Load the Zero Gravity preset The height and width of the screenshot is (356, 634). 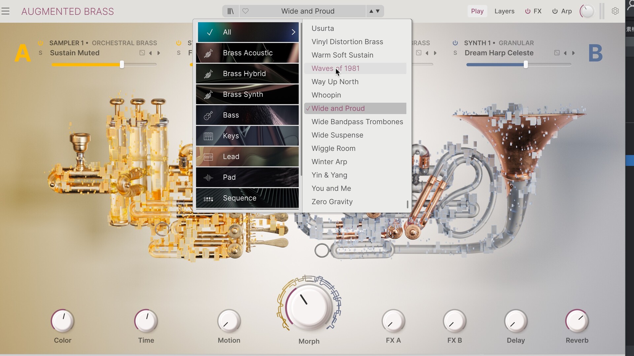[355, 202]
